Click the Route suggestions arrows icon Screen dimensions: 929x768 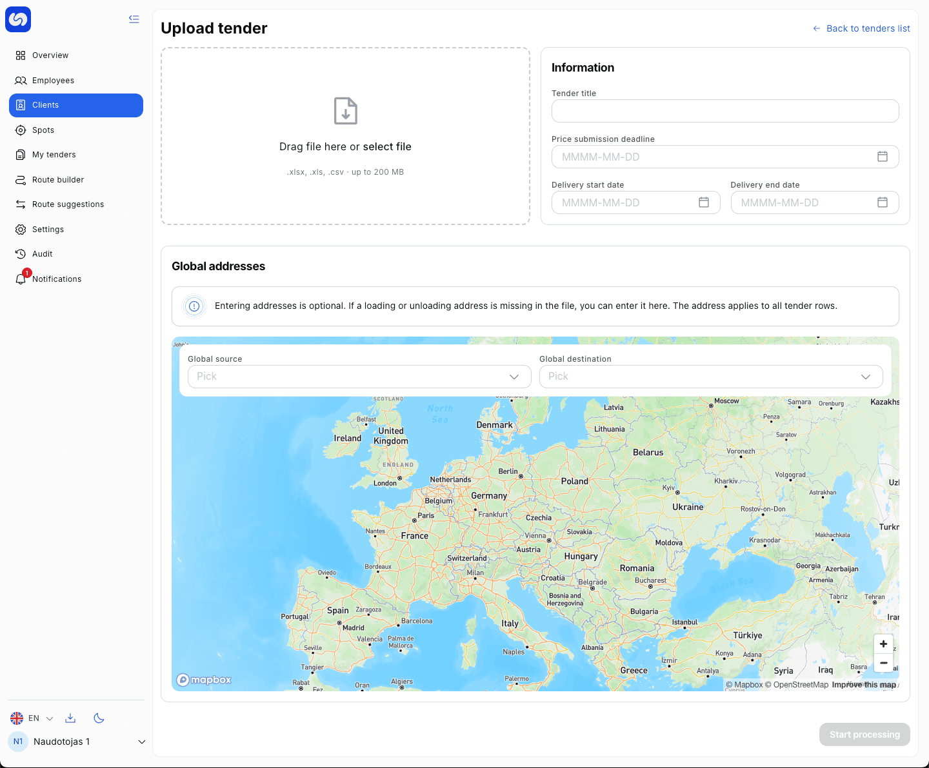[21, 204]
